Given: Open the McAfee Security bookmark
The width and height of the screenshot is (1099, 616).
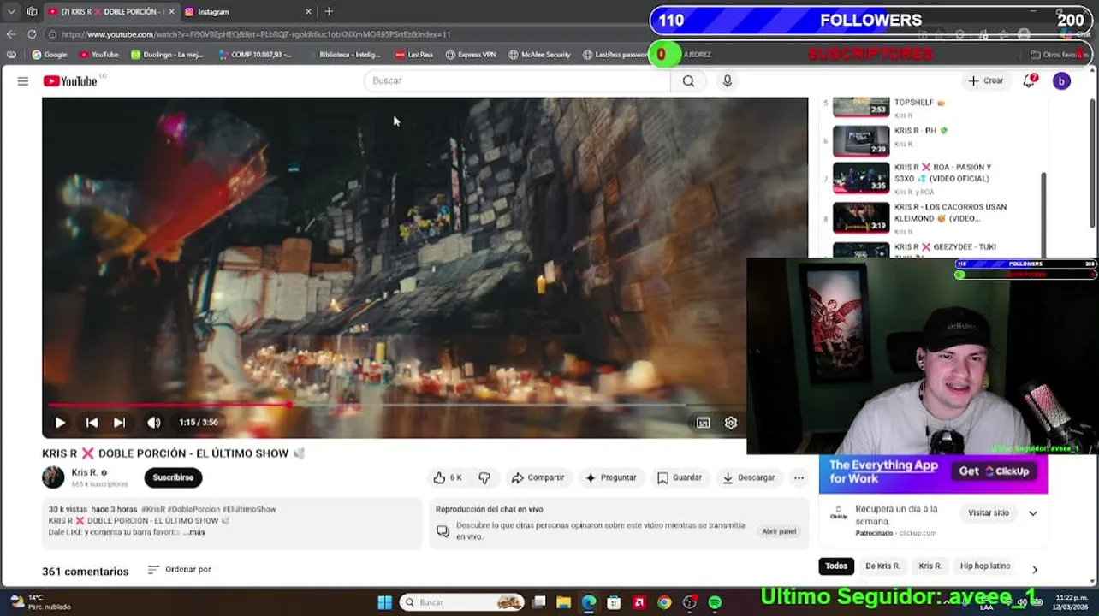Looking at the screenshot, I should [539, 55].
